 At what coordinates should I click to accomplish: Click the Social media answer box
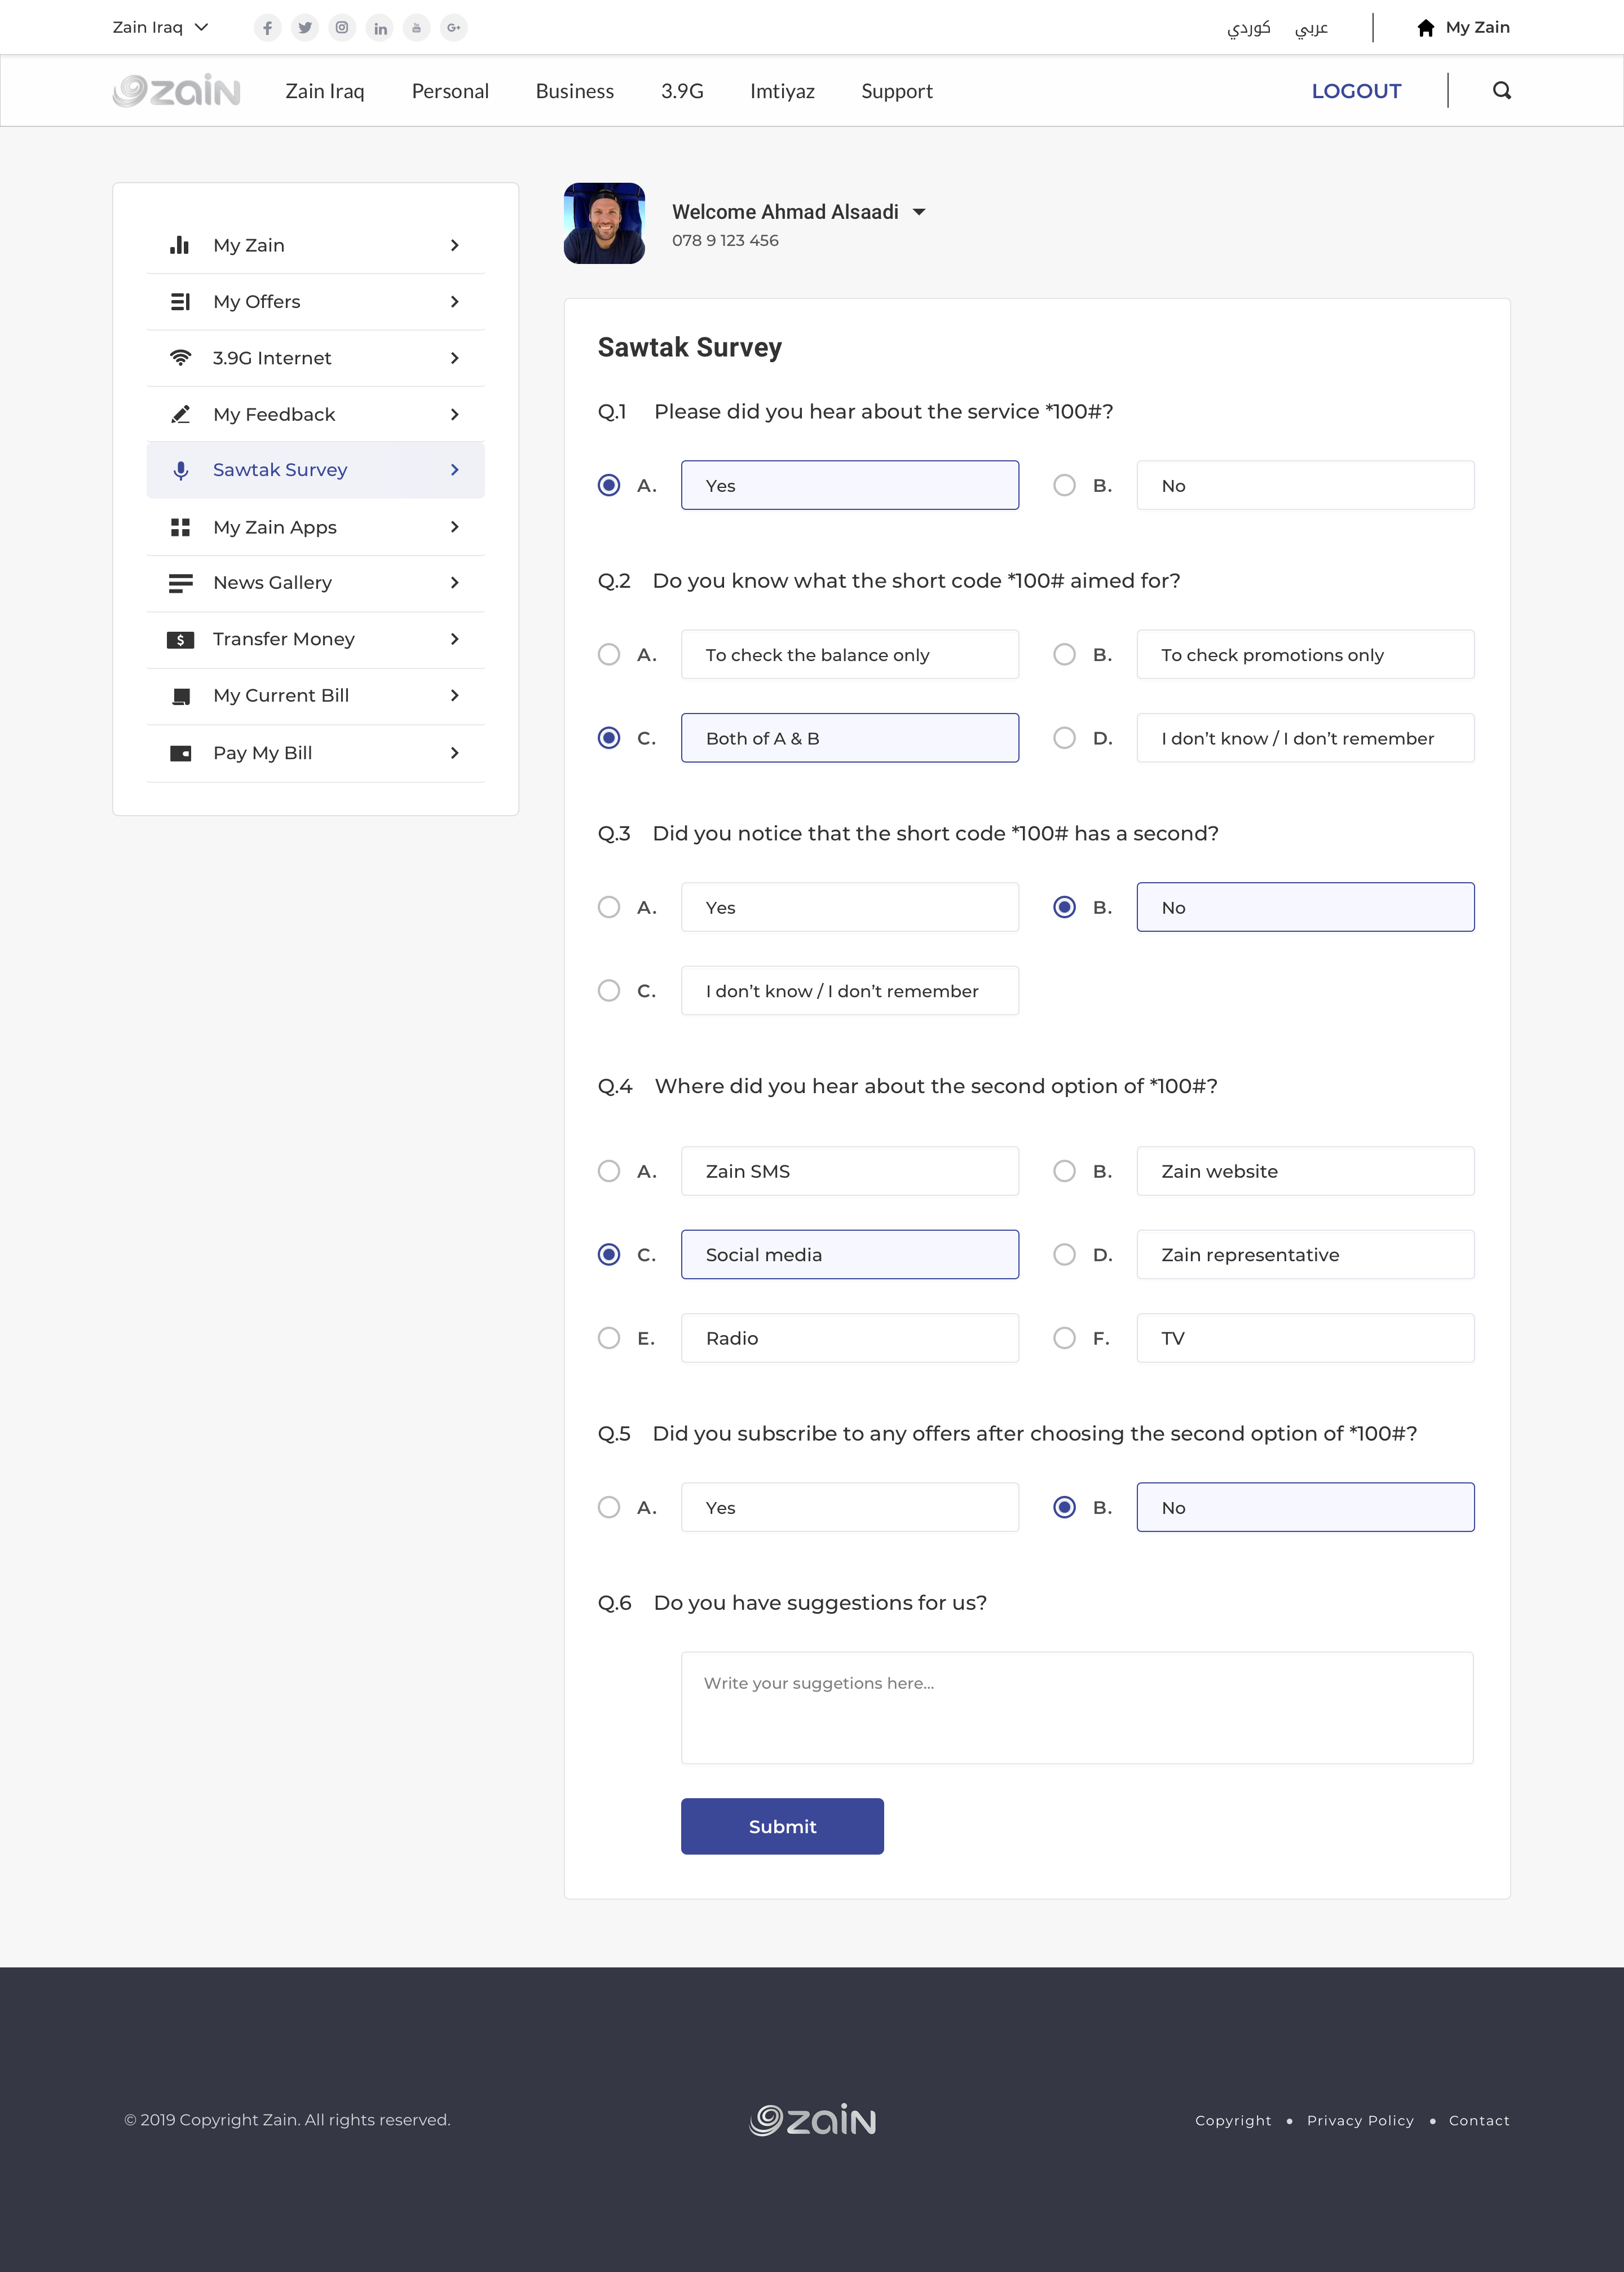point(850,1254)
